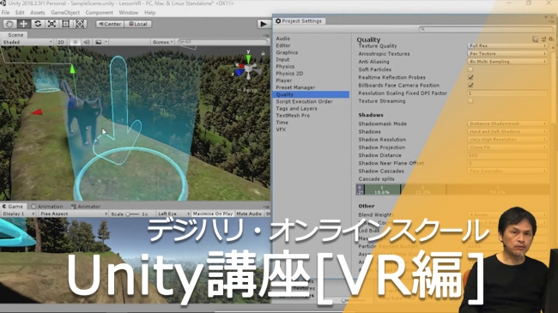Click the Maximize On Play button

[213, 214]
